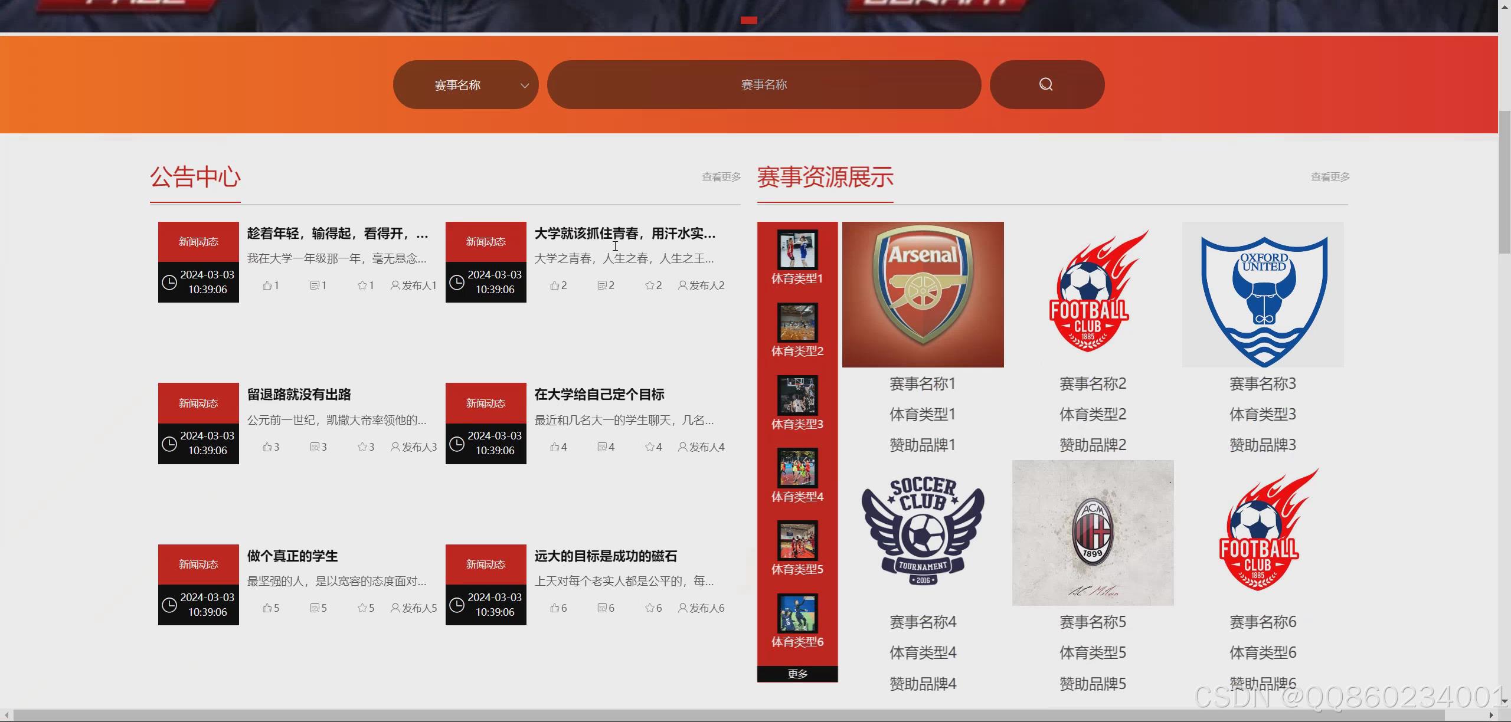
Task: Like the first announcement with thumbs-up icon
Action: (267, 285)
